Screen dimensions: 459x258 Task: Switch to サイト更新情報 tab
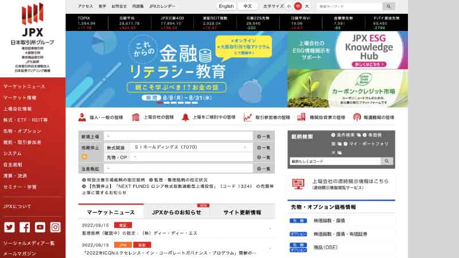point(242,212)
